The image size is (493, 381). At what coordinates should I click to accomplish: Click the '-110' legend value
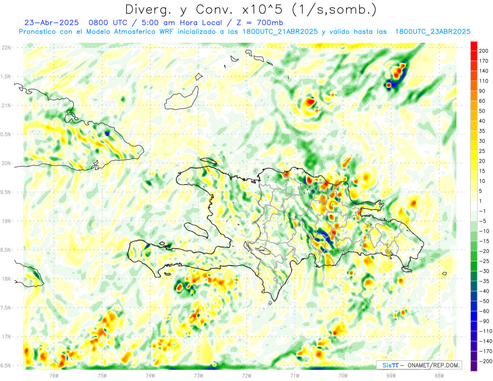tap(486, 331)
